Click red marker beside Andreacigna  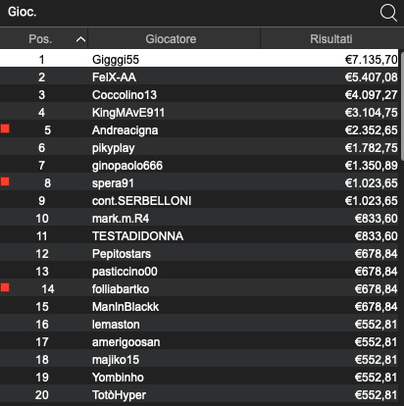[x=5, y=128]
